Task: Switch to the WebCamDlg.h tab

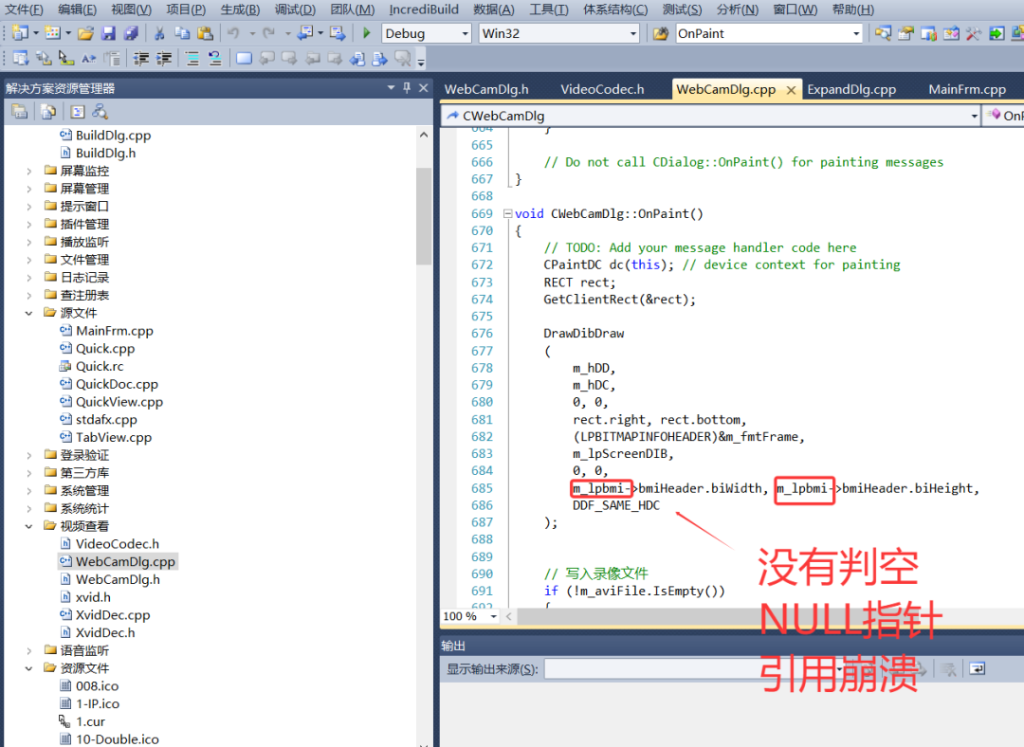Action: 486,89
